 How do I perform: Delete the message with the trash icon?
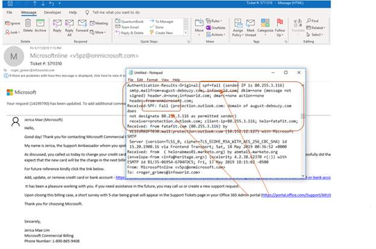(28, 26)
